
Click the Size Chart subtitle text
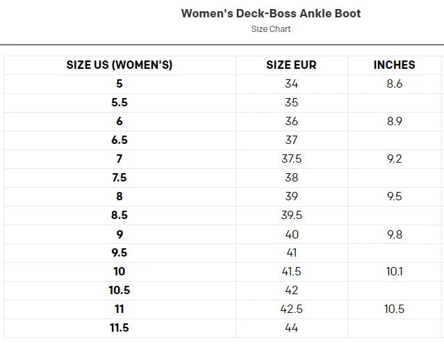[270, 29]
